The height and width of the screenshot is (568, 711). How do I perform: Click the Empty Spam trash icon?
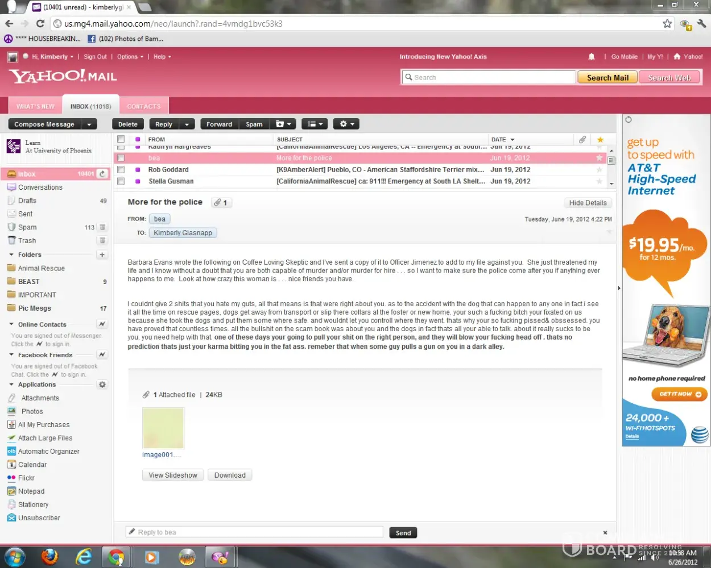coord(102,227)
